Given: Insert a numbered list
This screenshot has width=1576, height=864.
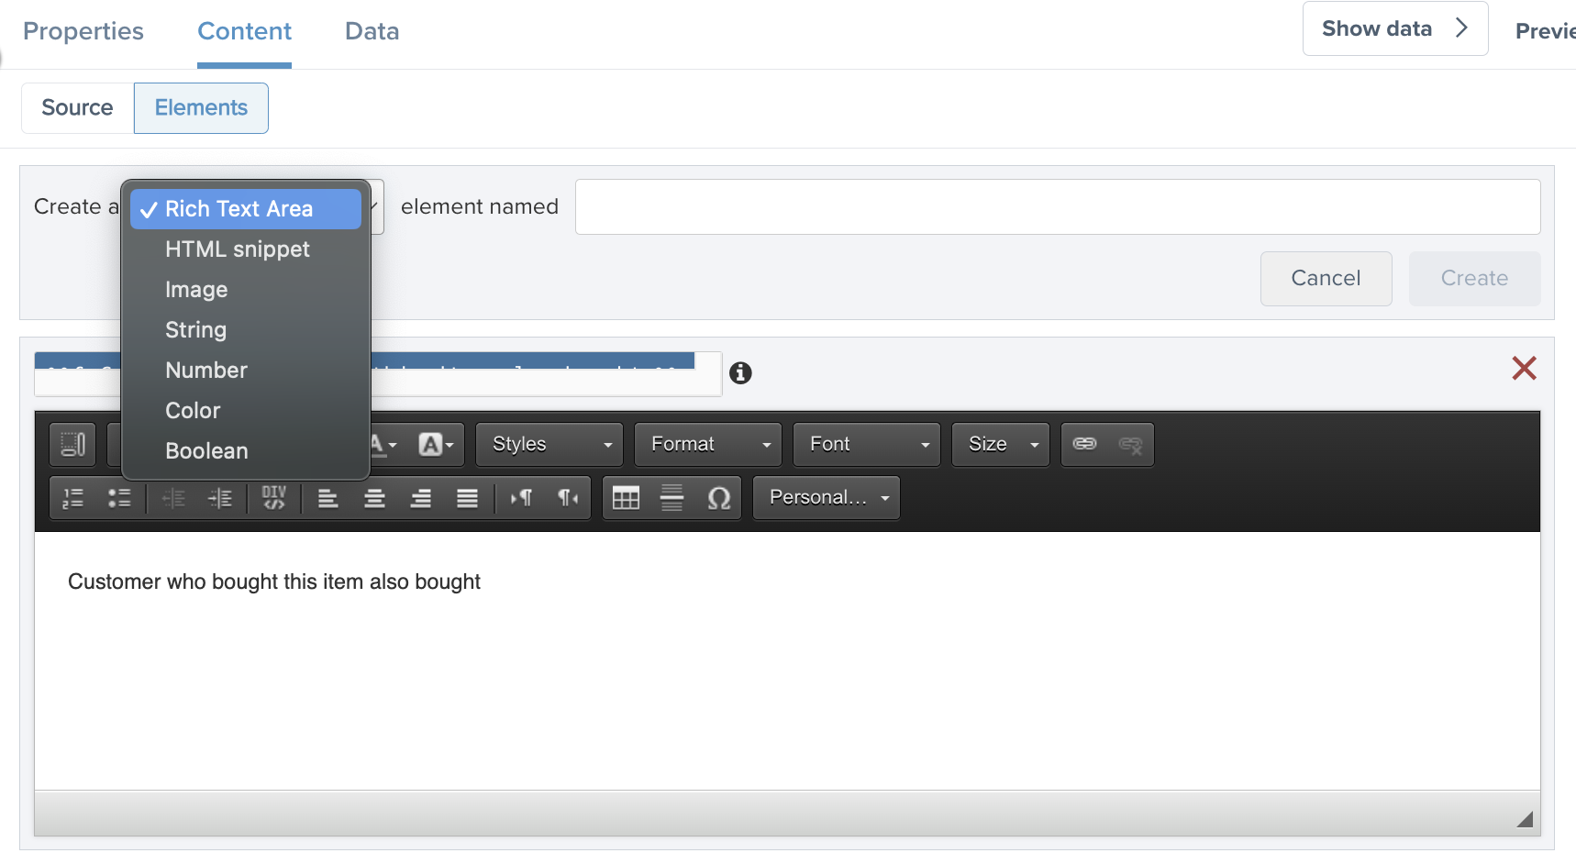Looking at the screenshot, I should (72, 498).
